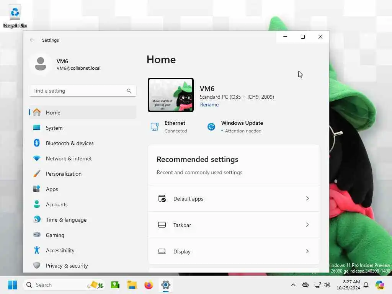Open Accessibility settings category
Screen dimensions: 392x294
point(83,250)
